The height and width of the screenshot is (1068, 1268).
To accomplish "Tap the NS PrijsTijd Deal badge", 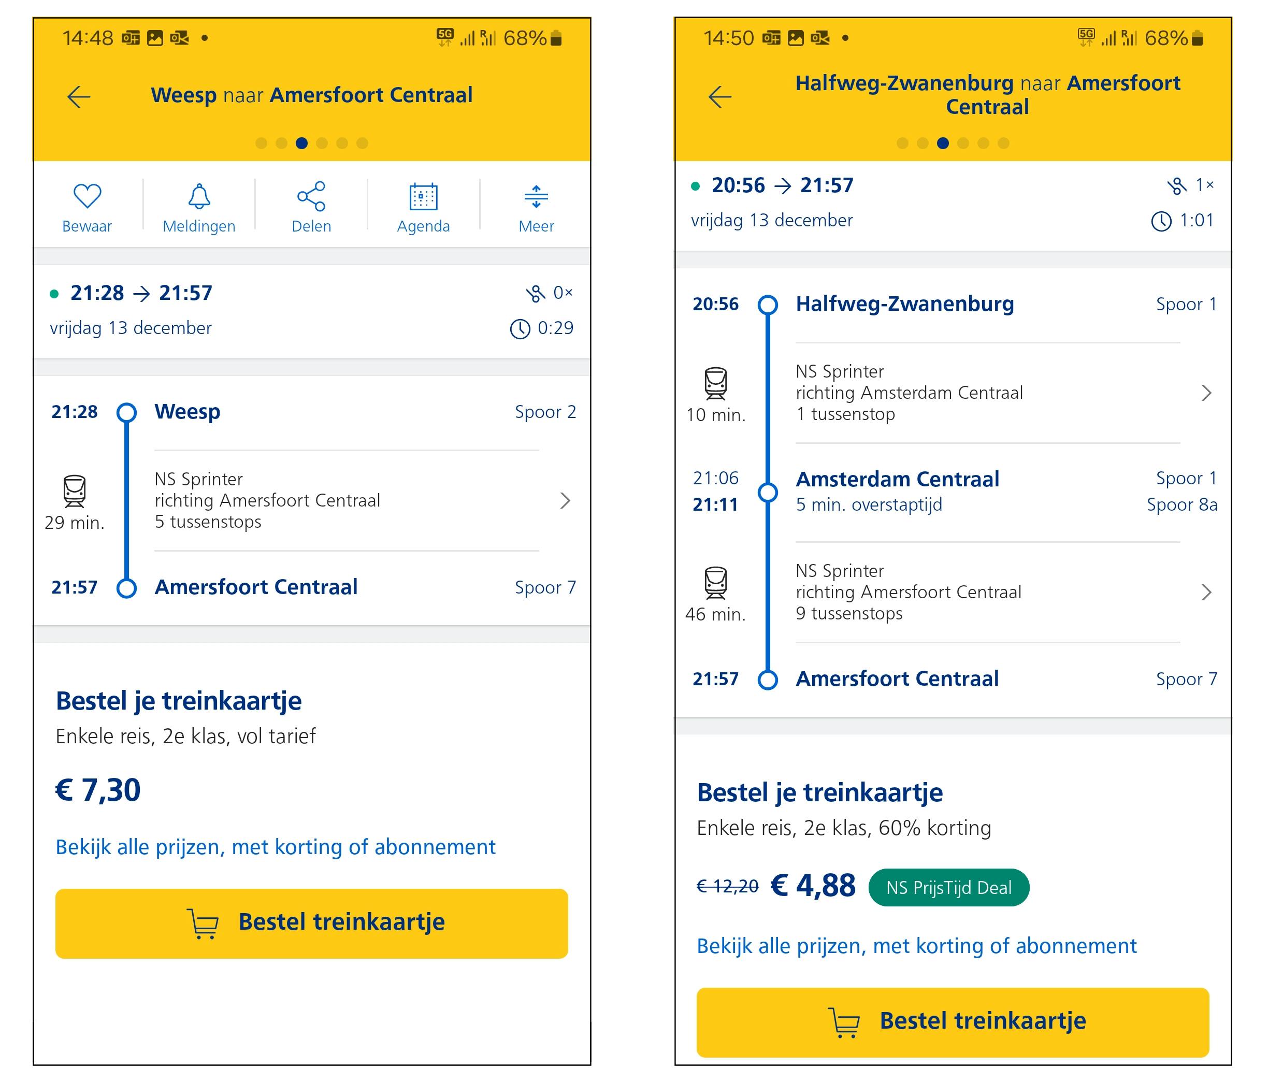I will (948, 888).
